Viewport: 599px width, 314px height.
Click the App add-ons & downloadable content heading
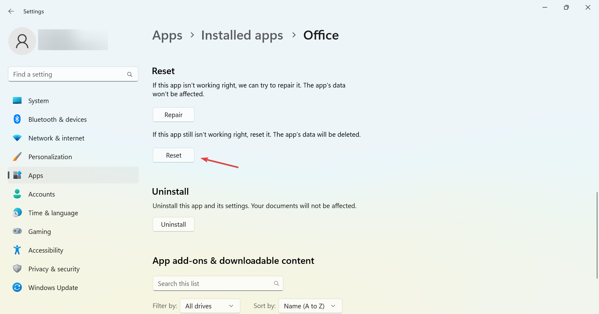point(233,261)
